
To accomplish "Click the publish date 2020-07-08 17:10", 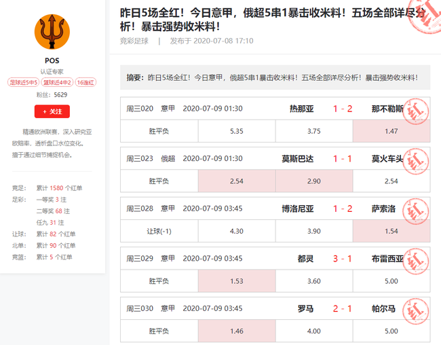I will tap(223, 41).
